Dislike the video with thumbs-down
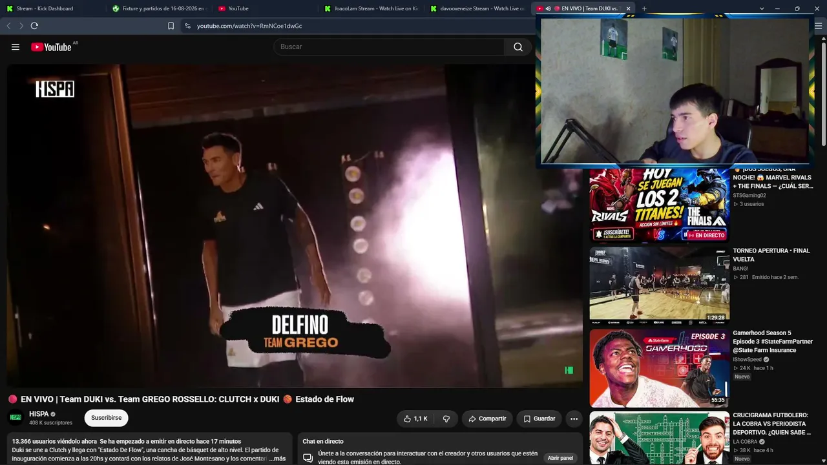 point(446,418)
